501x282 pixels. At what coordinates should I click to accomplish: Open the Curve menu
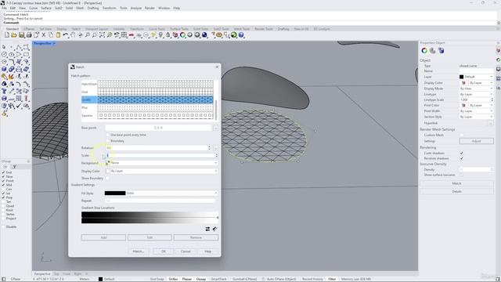[x=33, y=8]
